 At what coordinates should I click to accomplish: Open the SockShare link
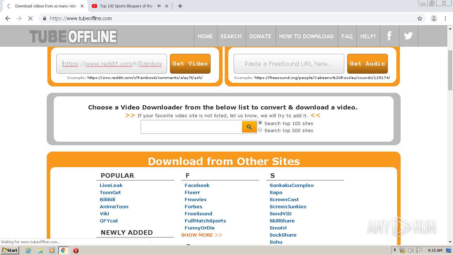(x=283, y=235)
